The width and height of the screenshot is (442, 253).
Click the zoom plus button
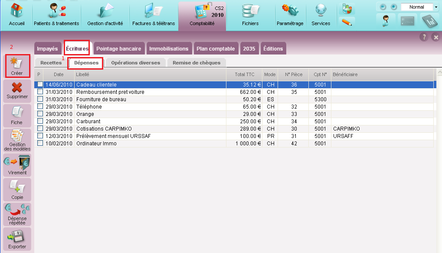(394, 7)
